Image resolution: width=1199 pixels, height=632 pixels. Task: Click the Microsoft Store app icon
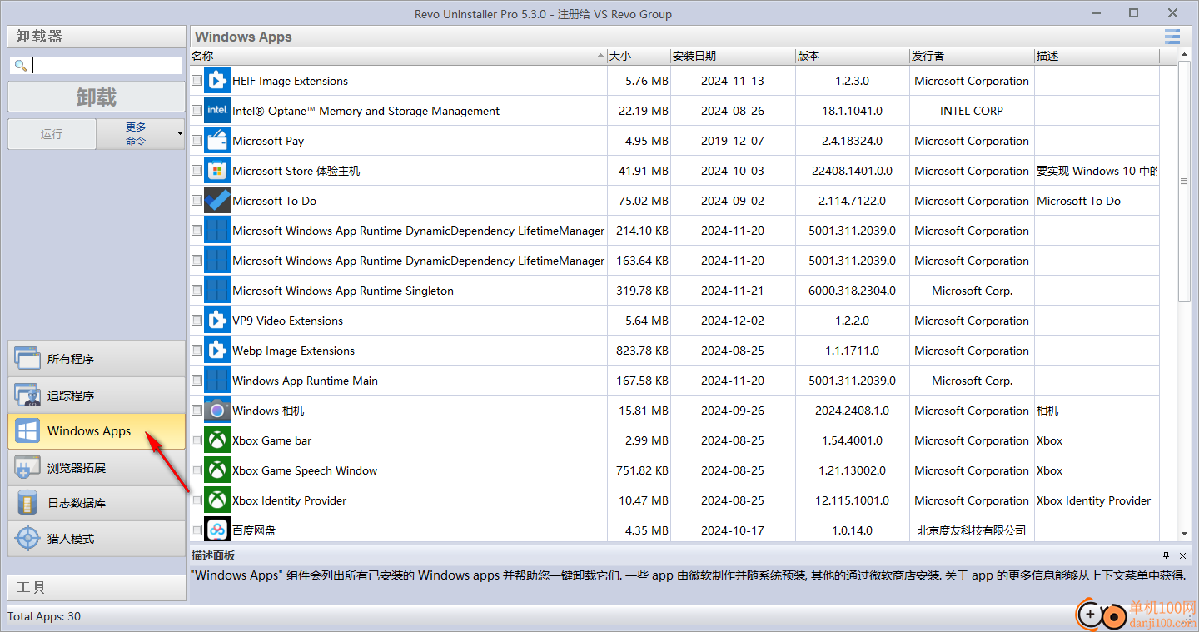(216, 171)
